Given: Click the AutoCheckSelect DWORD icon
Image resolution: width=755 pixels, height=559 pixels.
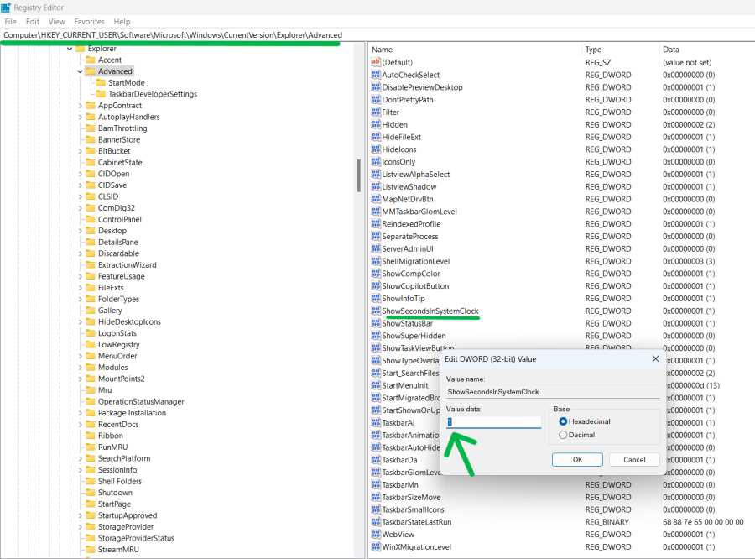Looking at the screenshot, I should [376, 75].
